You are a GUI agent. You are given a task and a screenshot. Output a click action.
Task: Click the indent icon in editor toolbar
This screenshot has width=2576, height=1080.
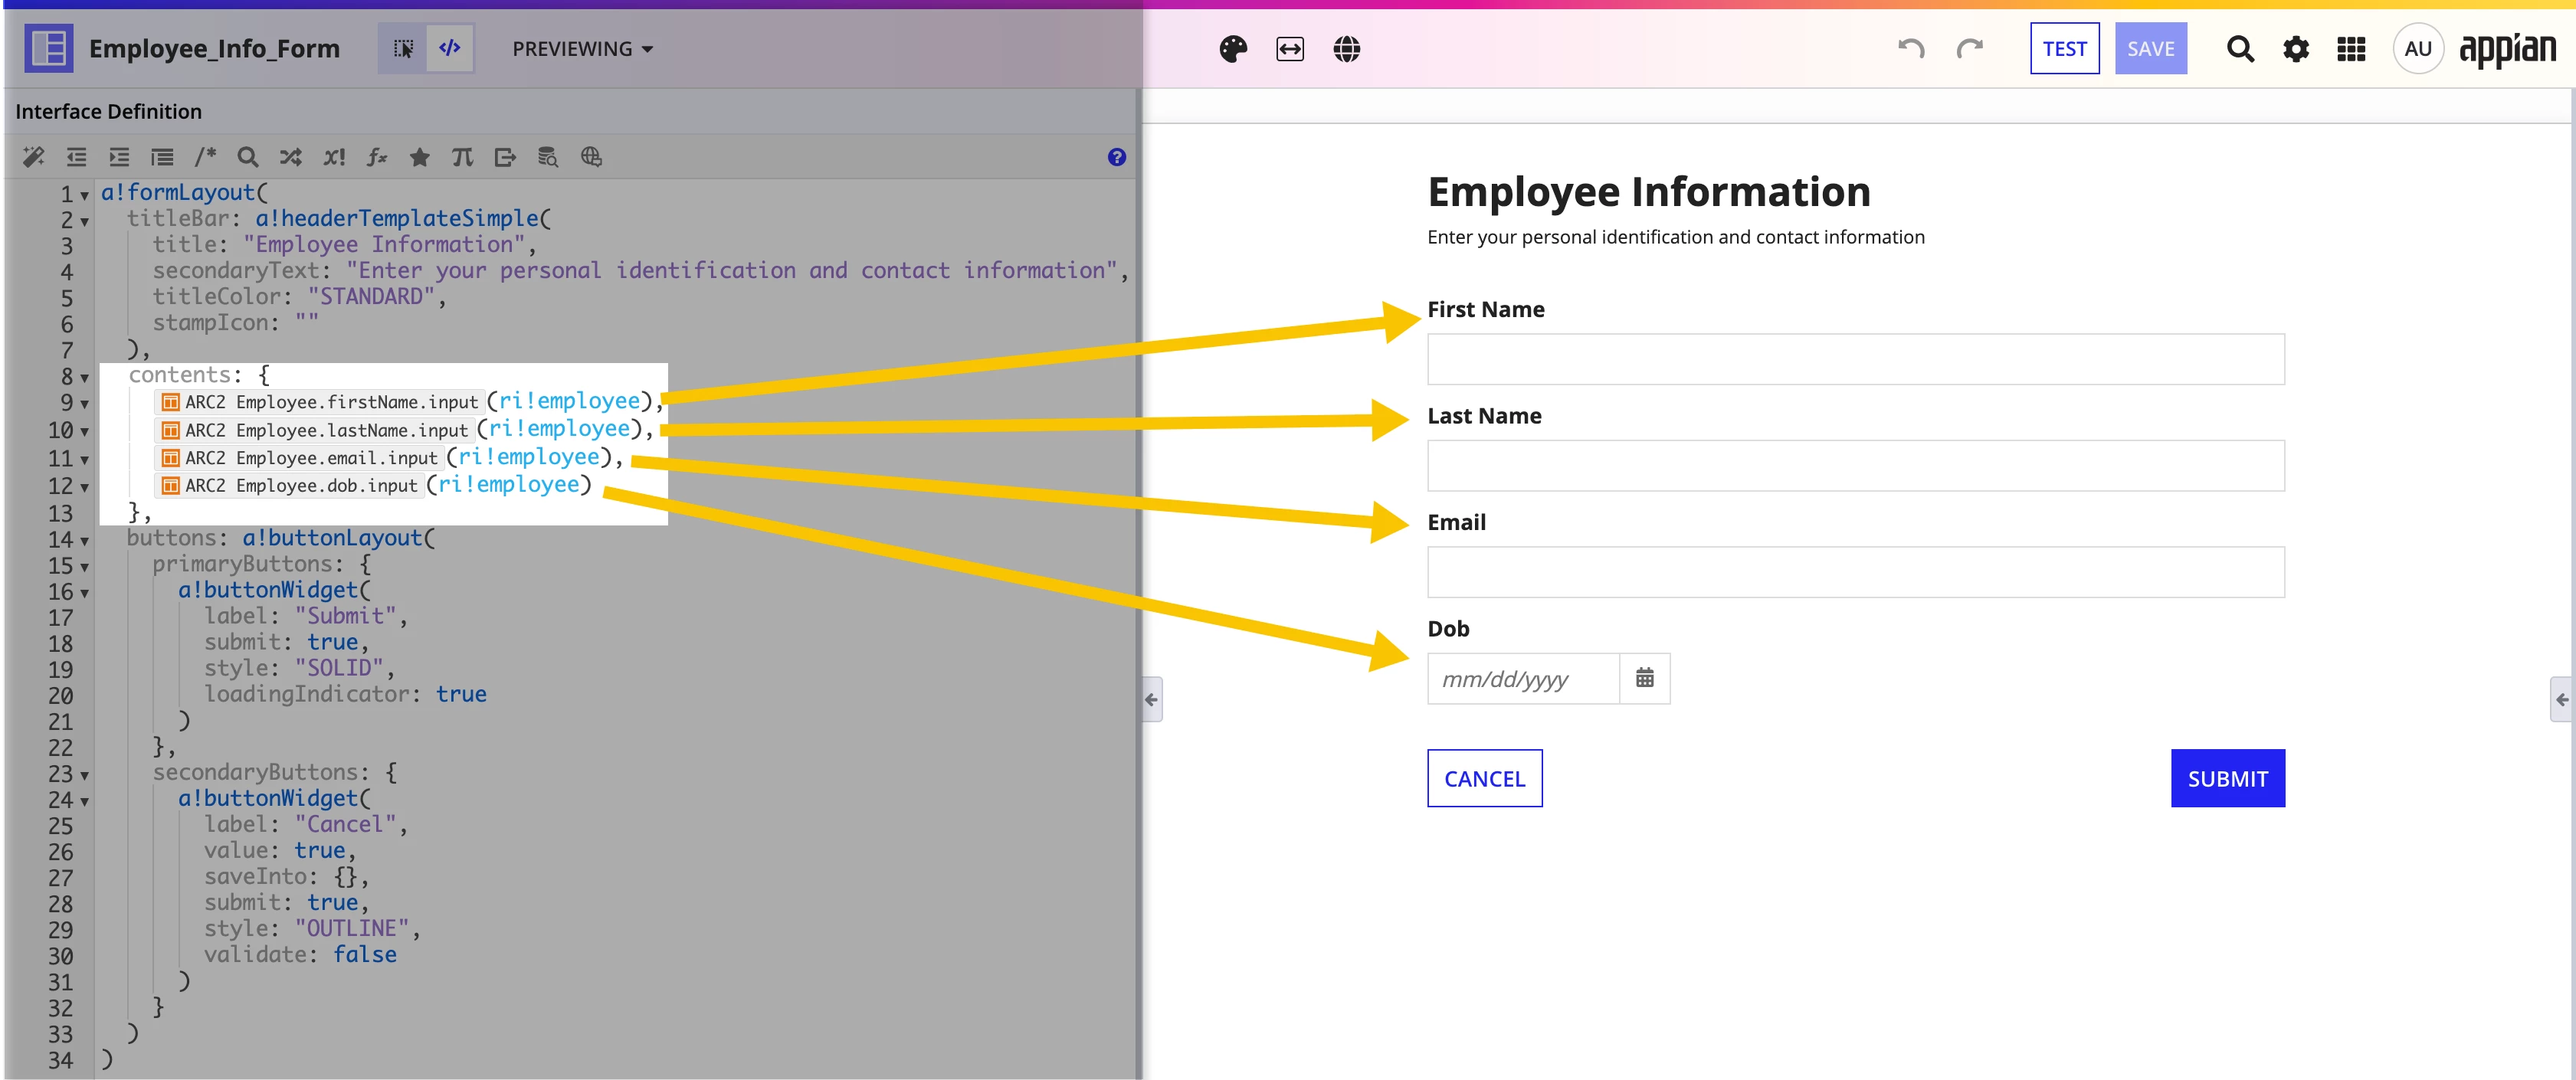(x=119, y=157)
